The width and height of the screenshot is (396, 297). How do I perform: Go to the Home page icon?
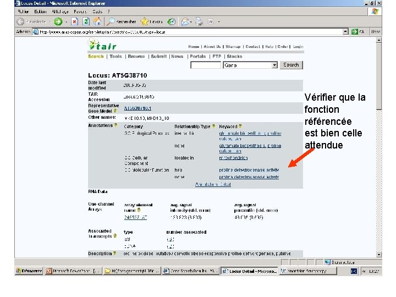click(97, 21)
